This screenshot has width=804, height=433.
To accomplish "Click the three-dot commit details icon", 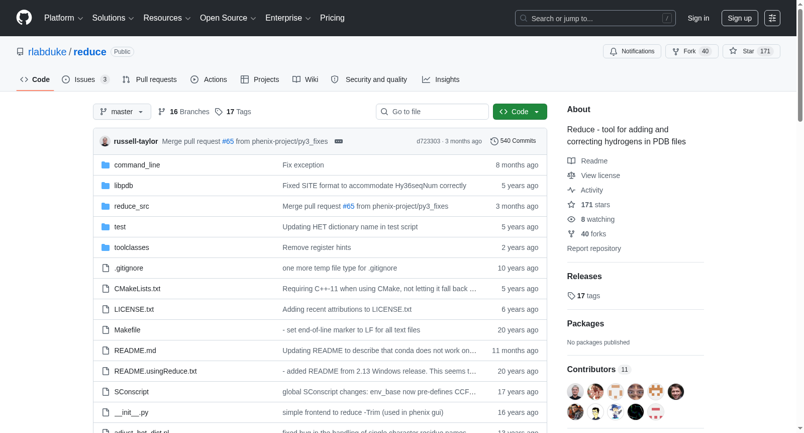I will pyautogui.click(x=339, y=141).
